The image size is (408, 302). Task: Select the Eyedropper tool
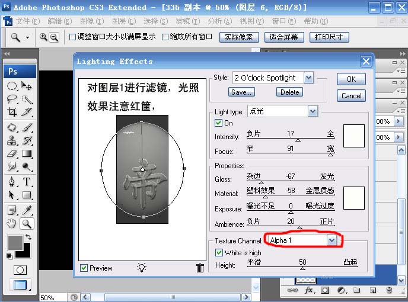[27, 210]
